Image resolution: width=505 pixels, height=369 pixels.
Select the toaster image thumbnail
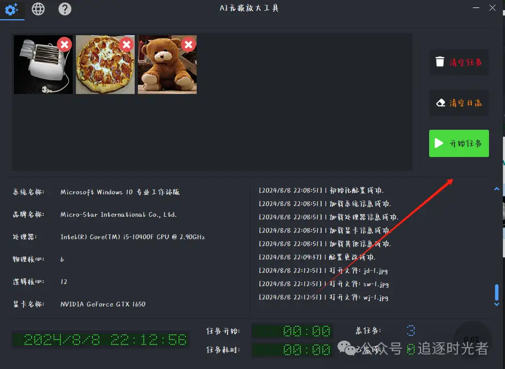(x=43, y=67)
